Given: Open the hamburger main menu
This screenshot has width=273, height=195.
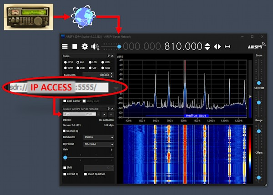Looking at the screenshot, I should [65, 46].
